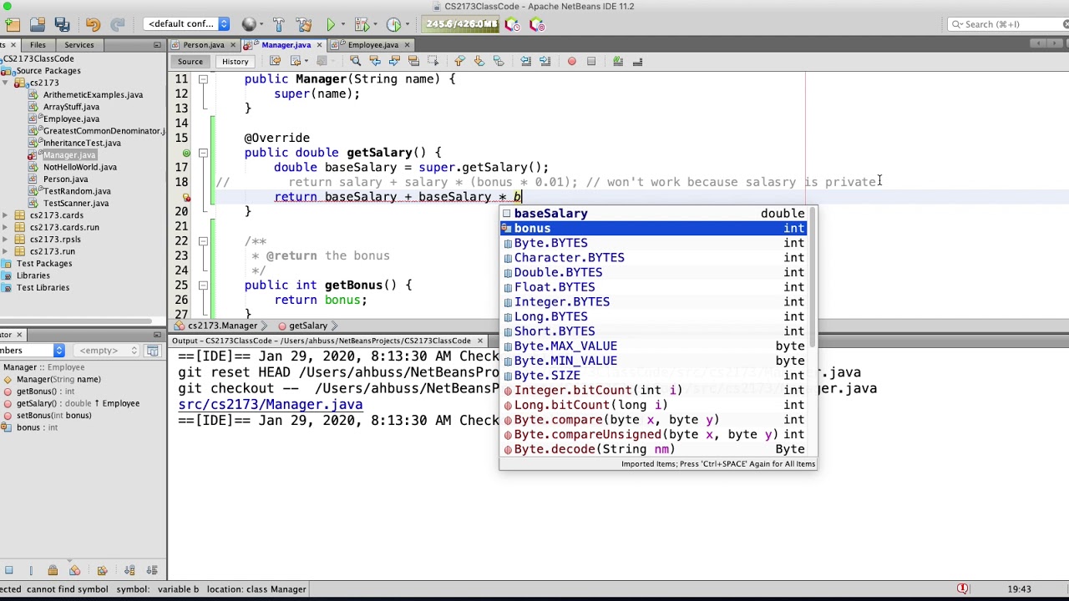Select InheritanceTest.java in Projects tree
Viewport: 1069px width, 601px height.
82,143
